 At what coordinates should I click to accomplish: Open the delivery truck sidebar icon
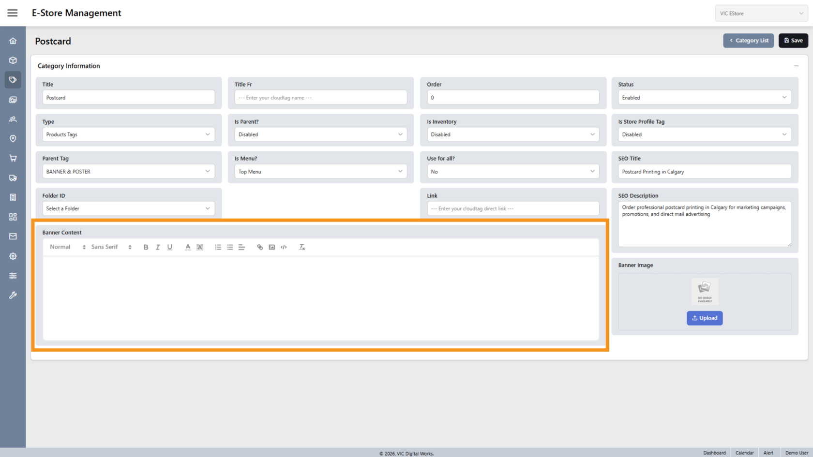click(x=13, y=178)
